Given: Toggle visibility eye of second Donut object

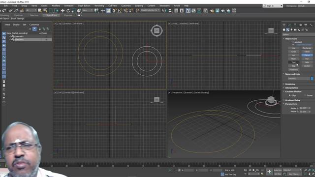Looking at the screenshot, I should pos(10,39).
